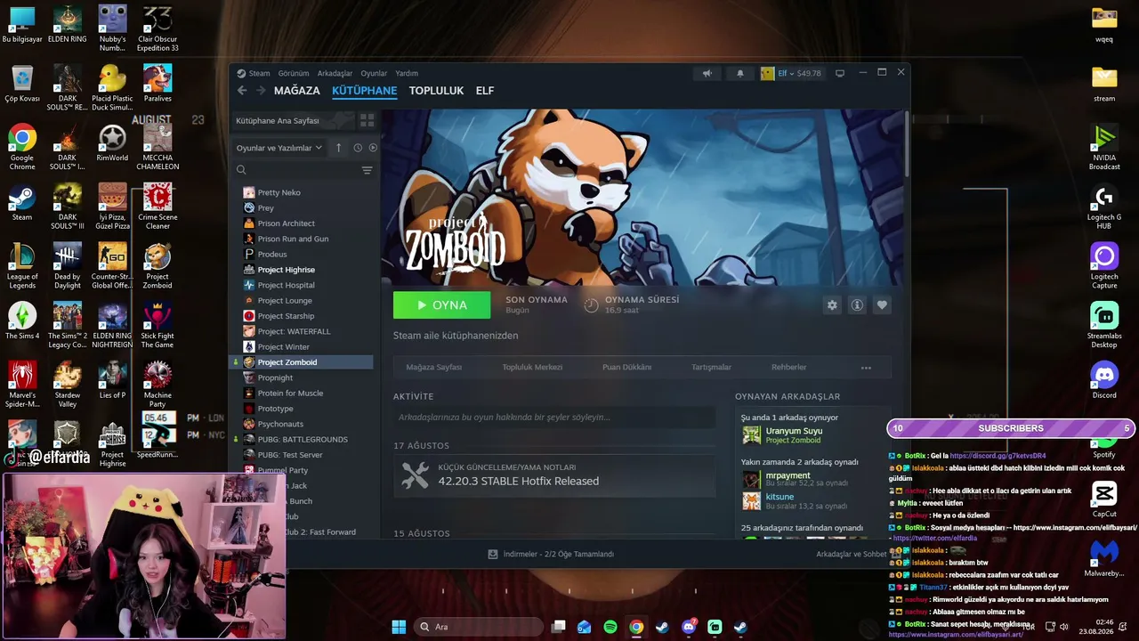Screen dimensions: 1139x641
Task: Open Tartışmalar link
Action: (x=712, y=367)
